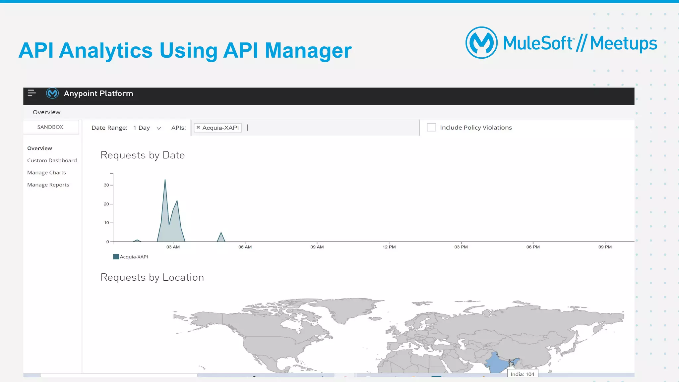Click the 12 PM axis label
Image resolution: width=679 pixels, height=382 pixels.
(389, 247)
